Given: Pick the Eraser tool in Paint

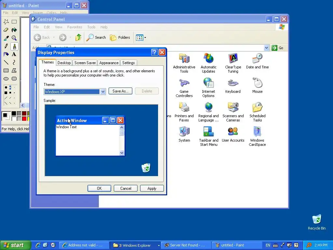Looking at the screenshot, I should [x=6, y=30].
